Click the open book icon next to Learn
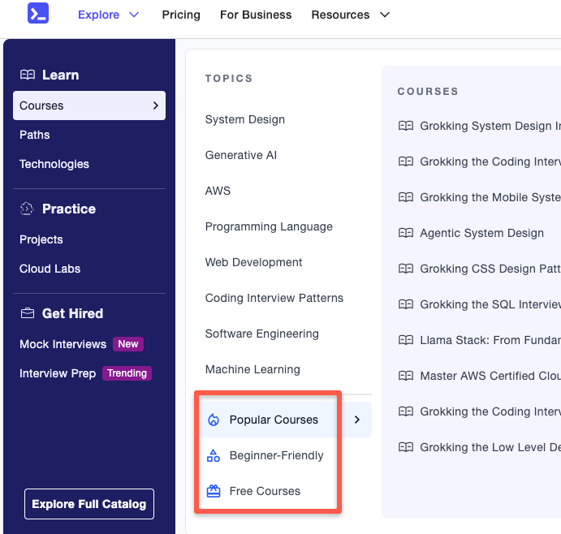This screenshot has height=534, width=561. point(28,75)
